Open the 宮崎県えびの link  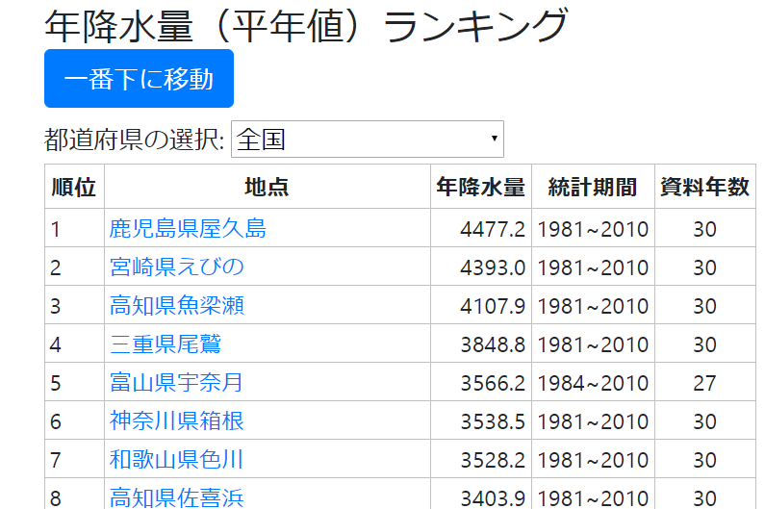(176, 267)
